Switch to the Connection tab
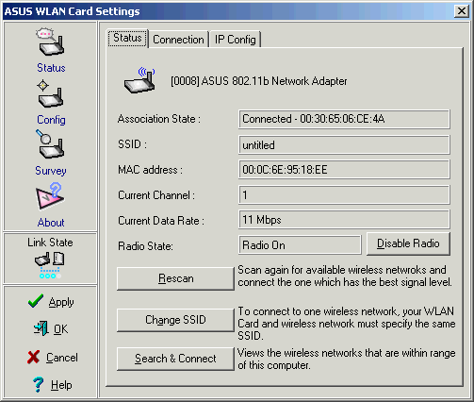The image size is (474, 402). pyautogui.click(x=178, y=40)
